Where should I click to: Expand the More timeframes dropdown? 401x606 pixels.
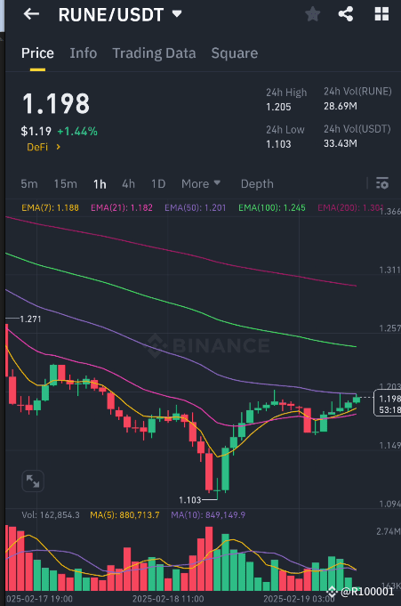click(x=201, y=183)
